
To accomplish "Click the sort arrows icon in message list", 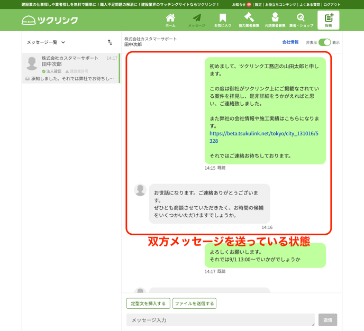I will tap(110, 42).
